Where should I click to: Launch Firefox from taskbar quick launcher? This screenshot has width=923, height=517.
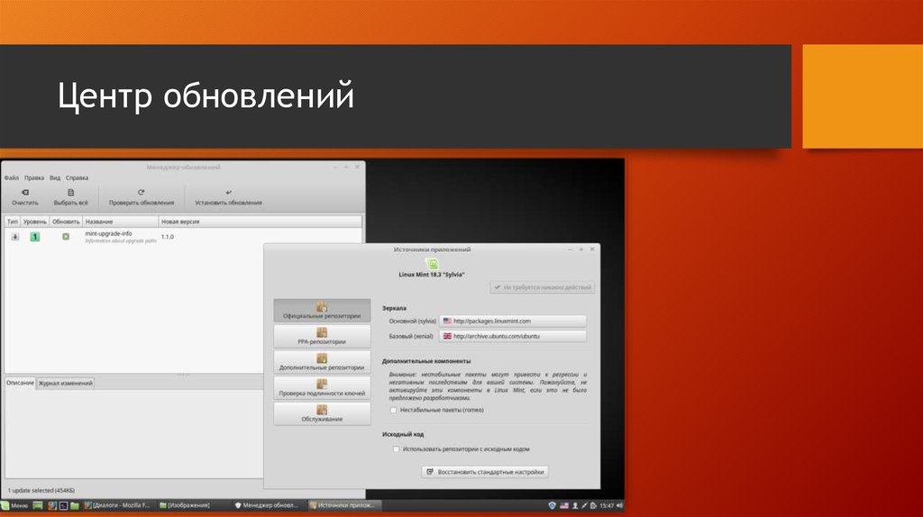tap(51, 505)
